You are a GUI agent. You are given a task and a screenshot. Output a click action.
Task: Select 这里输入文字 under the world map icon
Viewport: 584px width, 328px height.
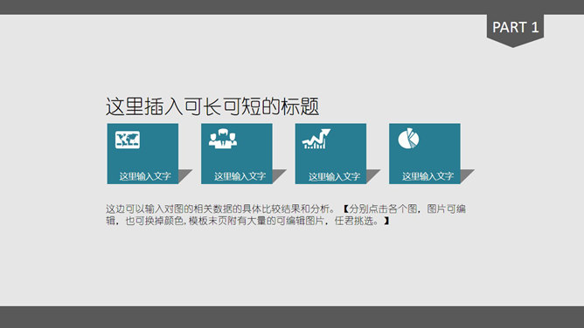tap(145, 176)
